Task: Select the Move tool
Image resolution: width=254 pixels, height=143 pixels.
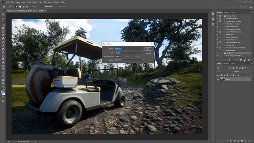Action: (3, 14)
